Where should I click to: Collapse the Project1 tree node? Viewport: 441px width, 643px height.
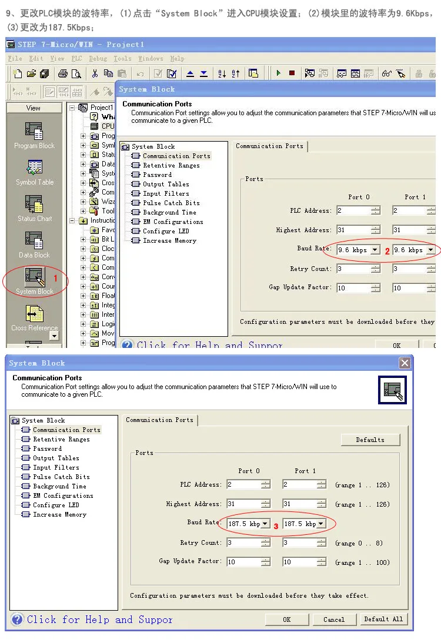(x=72, y=108)
